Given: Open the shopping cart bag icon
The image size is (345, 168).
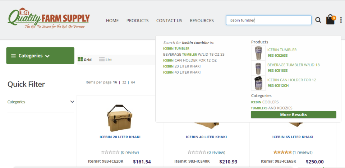Looking at the screenshot, I should tap(331, 20).
